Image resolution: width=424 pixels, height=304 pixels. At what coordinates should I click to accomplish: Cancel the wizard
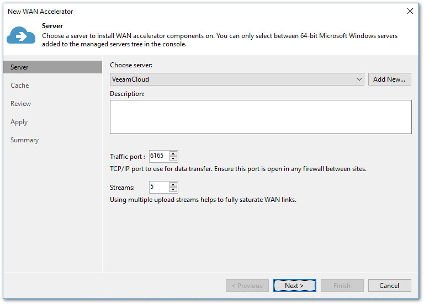click(389, 286)
